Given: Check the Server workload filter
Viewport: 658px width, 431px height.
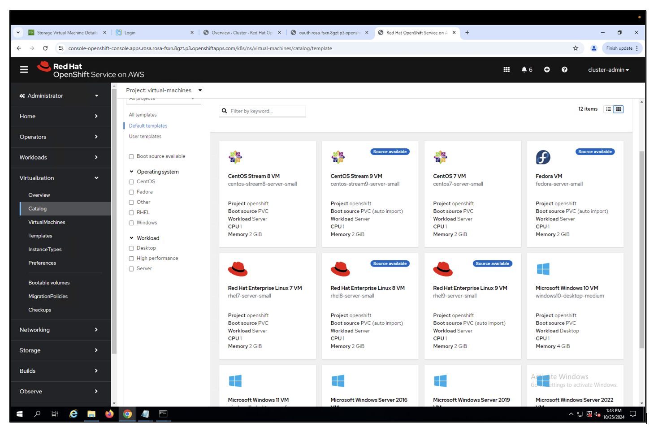Looking at the screenshot, I should click(131, 269).
